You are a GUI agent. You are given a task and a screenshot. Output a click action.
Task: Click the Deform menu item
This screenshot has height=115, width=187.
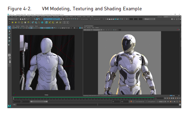pyautogui.click(x=72, y=17)
